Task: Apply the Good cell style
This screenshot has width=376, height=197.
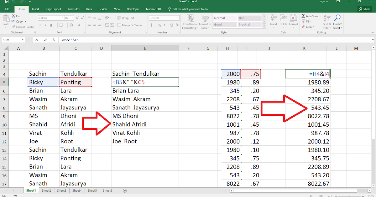Action: click(x=225, y=24)
